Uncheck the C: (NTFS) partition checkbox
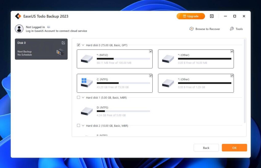This screenshot has height=168, width=261. pos(151,75)
